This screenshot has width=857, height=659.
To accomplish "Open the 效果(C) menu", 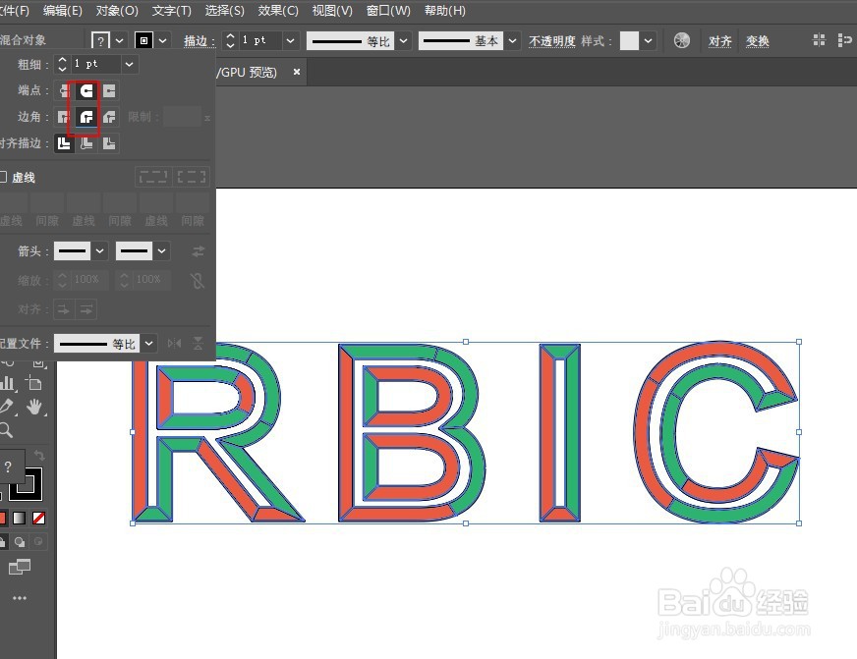I will coord(278,11).
